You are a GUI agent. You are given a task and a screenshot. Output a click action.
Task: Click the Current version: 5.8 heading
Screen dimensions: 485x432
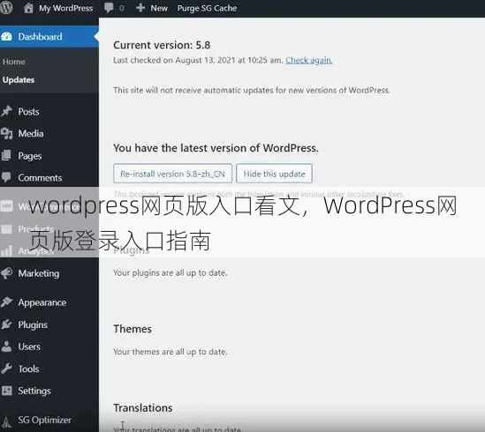(162, 45)
